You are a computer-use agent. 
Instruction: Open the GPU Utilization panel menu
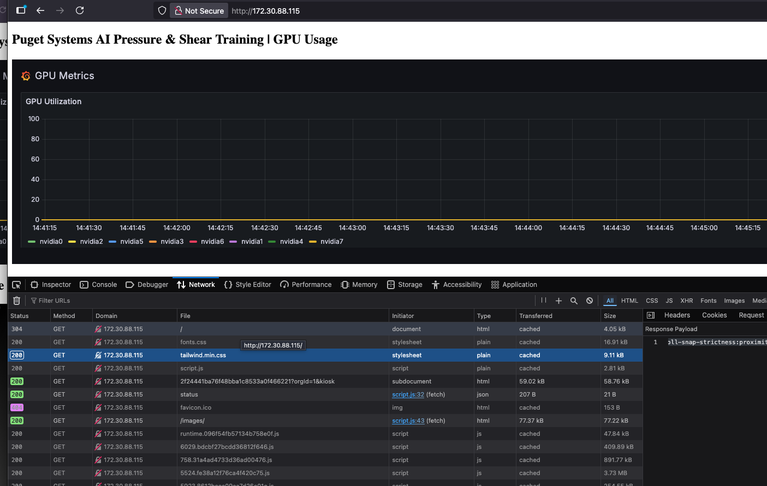53,101
